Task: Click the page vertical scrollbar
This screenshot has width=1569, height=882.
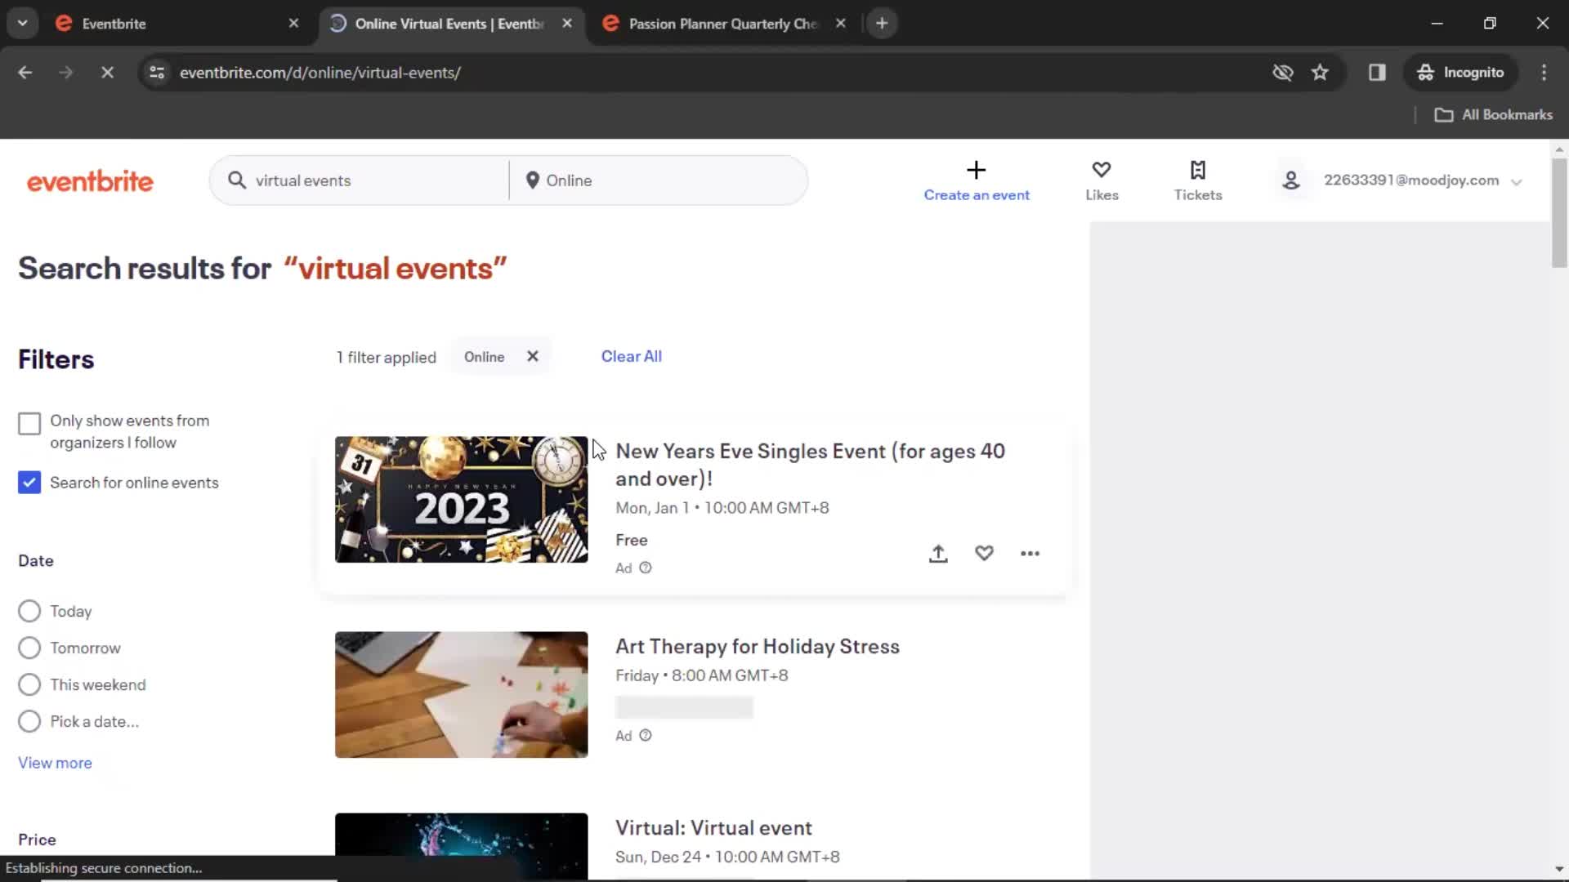Action: pyautogui.click(x=1559, y=212)
